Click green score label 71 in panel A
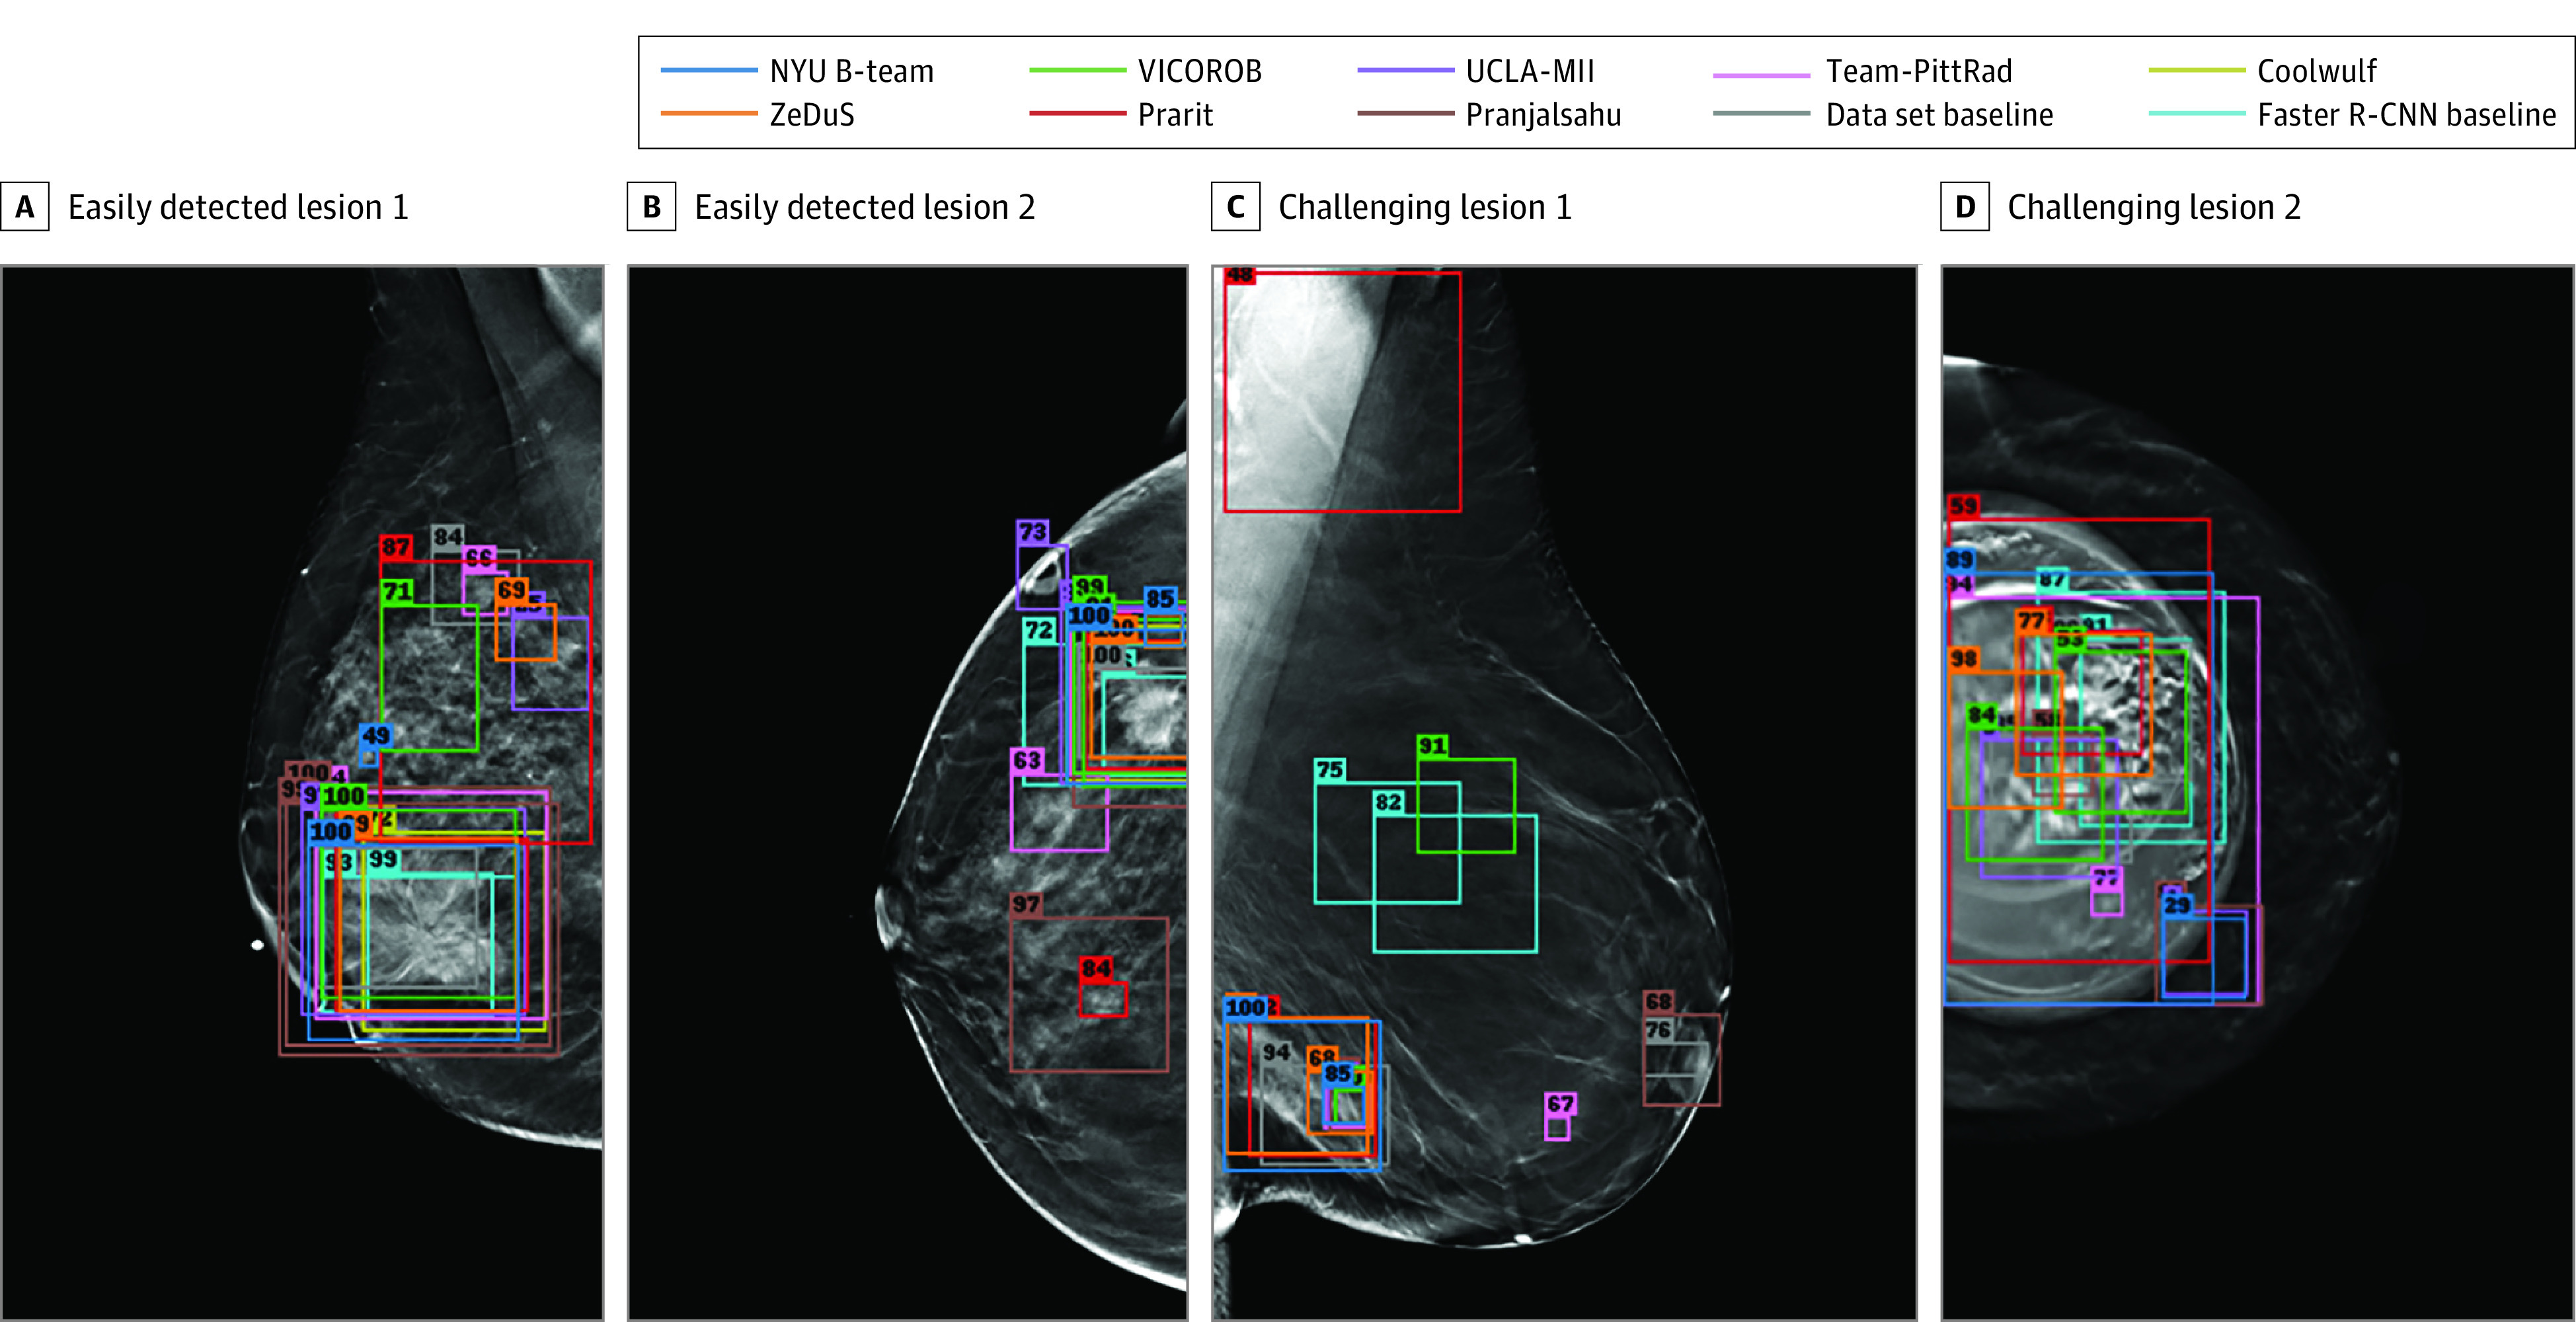 [x=397, y=592]
